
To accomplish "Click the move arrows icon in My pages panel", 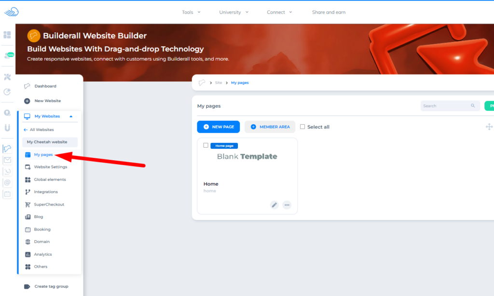I will (x=489, y=127).
